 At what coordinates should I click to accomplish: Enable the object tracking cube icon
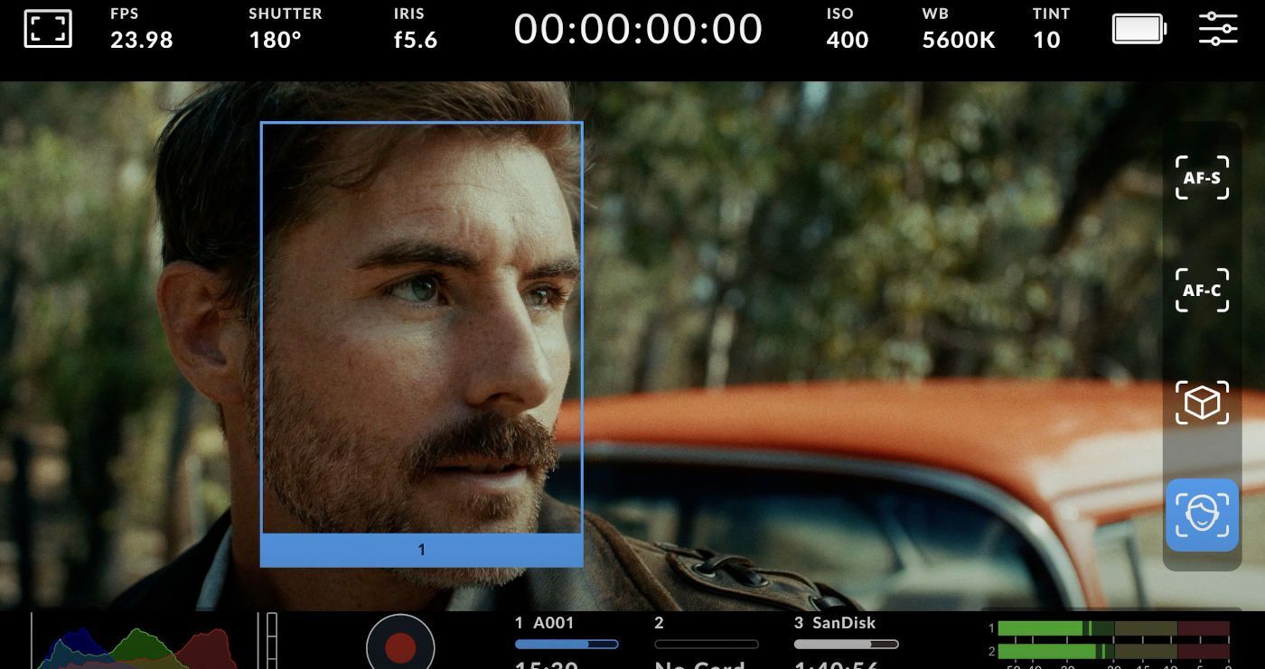click(1202, 403)
